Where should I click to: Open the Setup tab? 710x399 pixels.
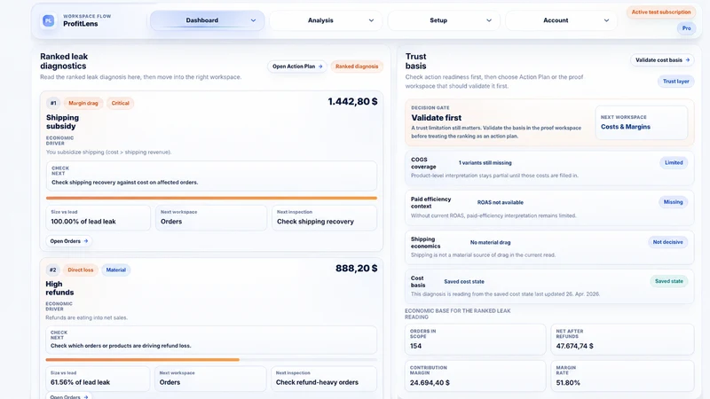(x=444, y=20)
